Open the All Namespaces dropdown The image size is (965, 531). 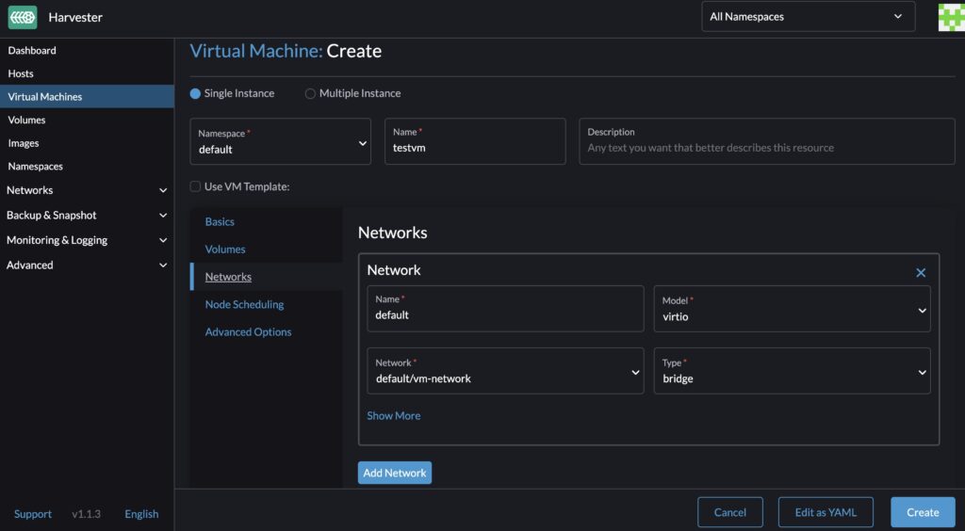point(808,17)
